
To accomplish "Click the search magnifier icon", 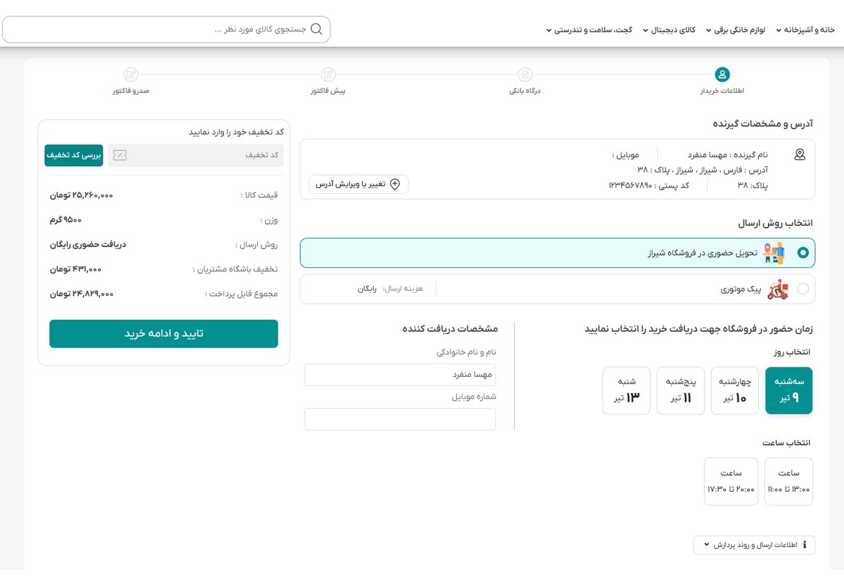I will coord(317,29).
